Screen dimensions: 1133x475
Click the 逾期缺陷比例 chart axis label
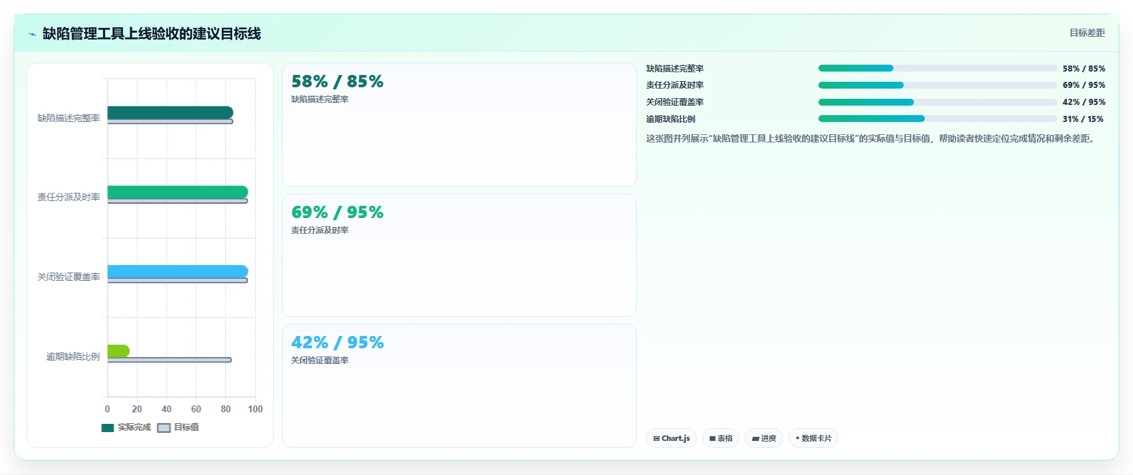tap(73, 356)
